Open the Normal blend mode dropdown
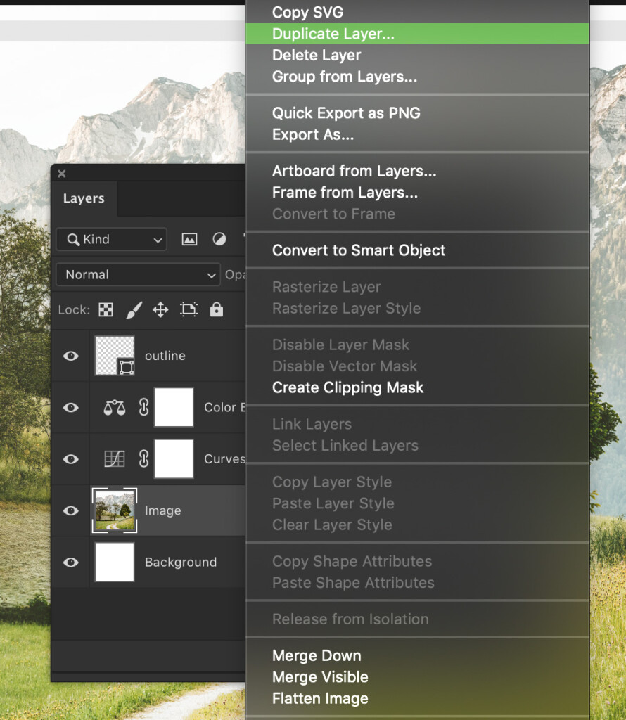This screenshot has height=720, width=626. point(139,275)
